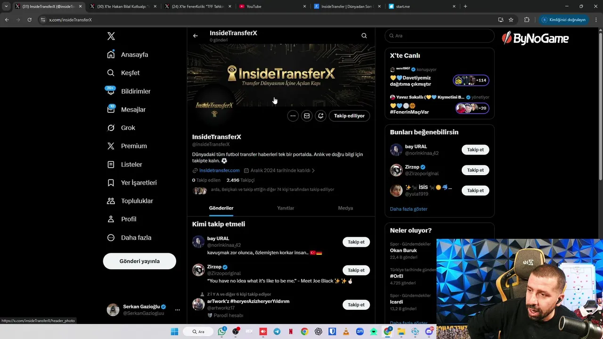The image size is (603, 339).
Task: Click the Profil person icon
Action: (x=111, y=219)
